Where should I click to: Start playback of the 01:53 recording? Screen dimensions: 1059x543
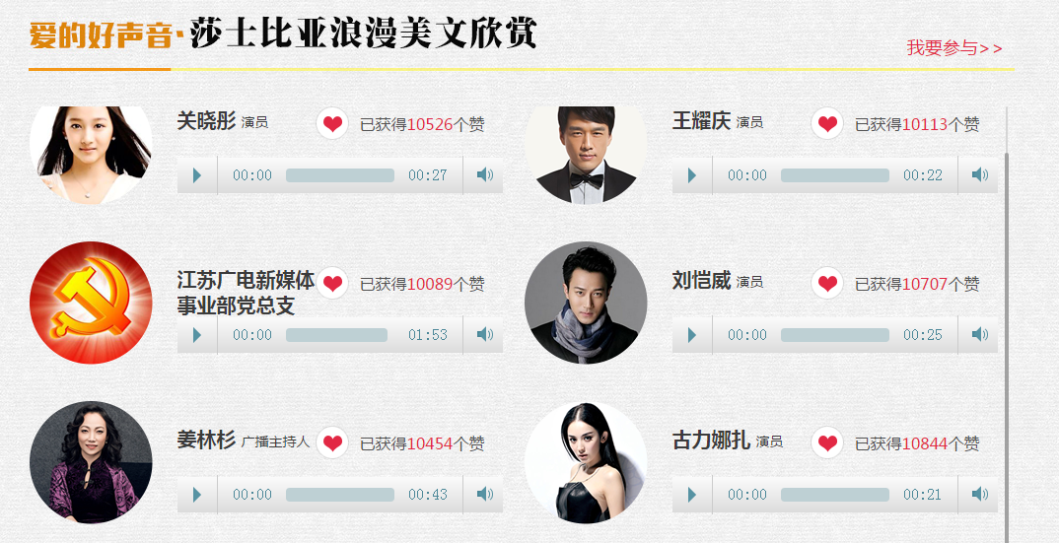pyautogui.click(x=197, y=335)
